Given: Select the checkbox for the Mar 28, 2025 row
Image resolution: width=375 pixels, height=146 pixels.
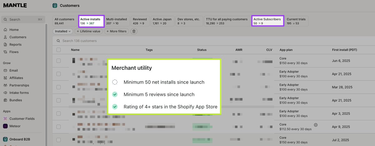Looking at the screenshot, I should [x=58, y=87].
